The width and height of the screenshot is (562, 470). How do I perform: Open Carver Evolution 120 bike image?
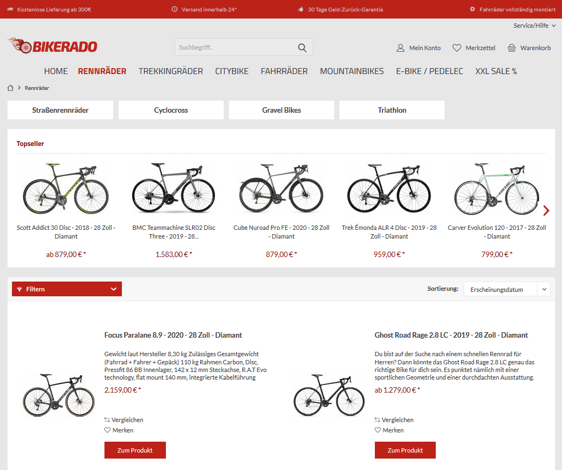coord(497,188)
